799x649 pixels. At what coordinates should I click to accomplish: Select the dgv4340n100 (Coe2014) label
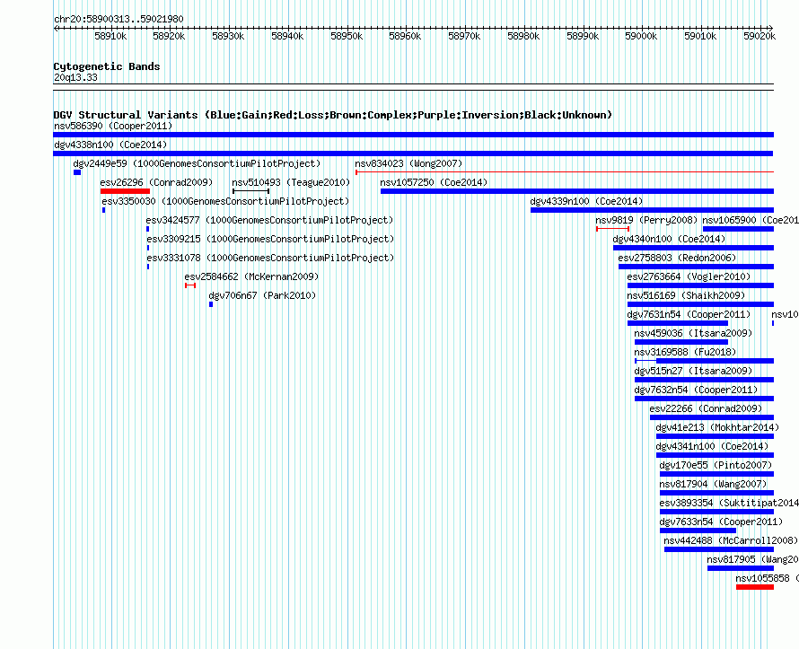click(x=669, y=239)
